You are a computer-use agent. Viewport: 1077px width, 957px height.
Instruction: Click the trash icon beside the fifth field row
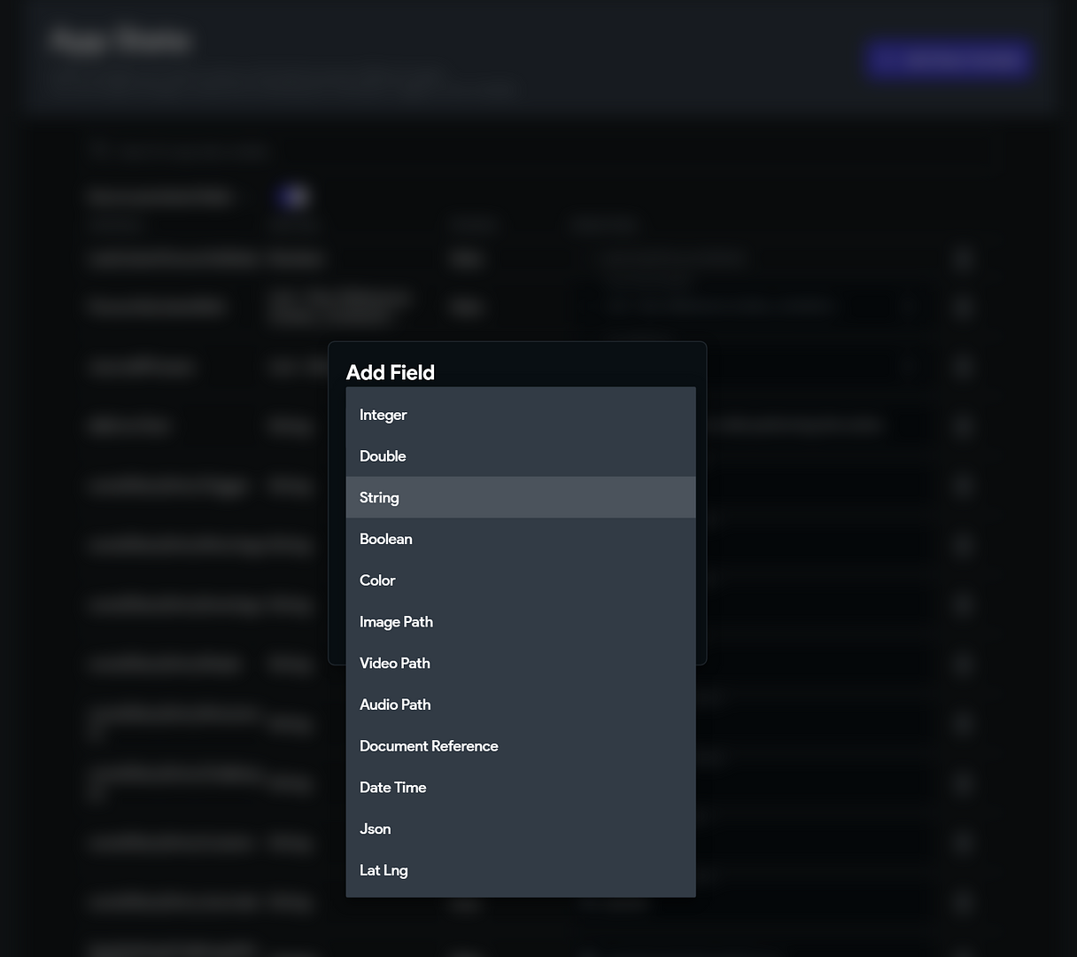[x=963, y=486]
